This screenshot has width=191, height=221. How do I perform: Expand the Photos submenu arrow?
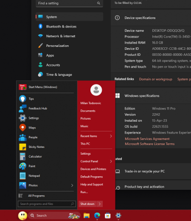click(x=72, y=186)
